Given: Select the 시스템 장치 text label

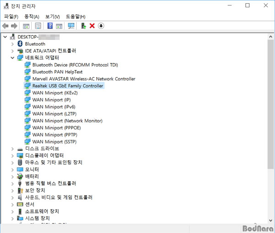Looking at the screenshot, I should pos(38,218).
